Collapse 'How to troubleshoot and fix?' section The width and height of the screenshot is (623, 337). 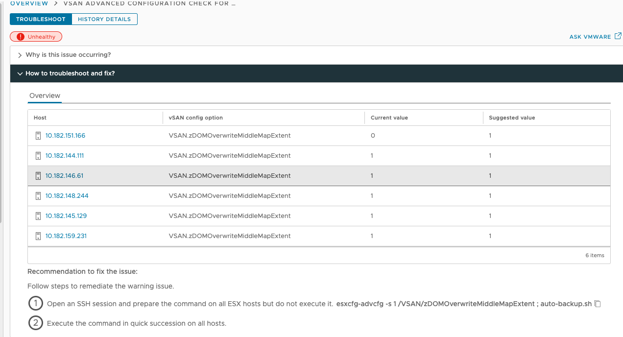coord(316,73)
